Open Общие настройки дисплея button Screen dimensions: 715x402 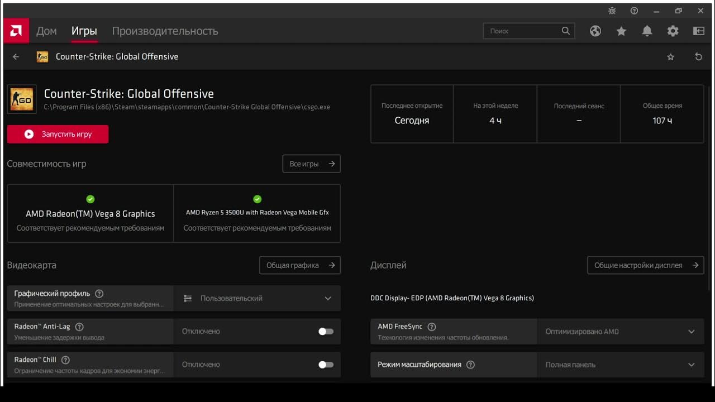pyautogui.click(x=645, y=265)
